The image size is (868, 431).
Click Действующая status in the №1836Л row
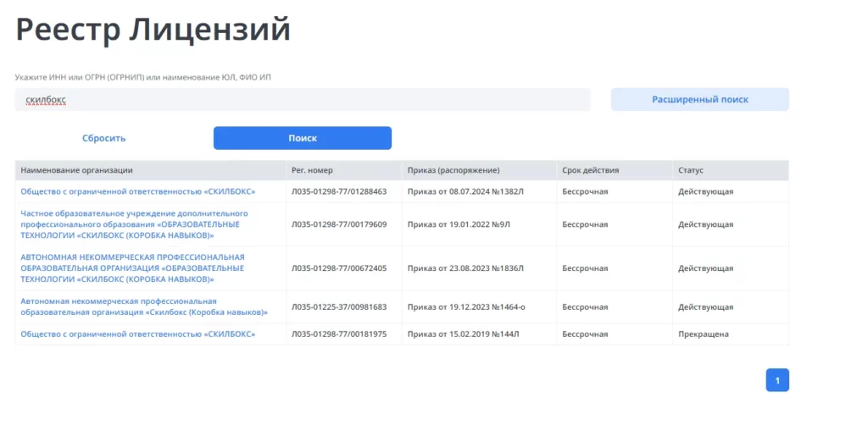point(706,268)
